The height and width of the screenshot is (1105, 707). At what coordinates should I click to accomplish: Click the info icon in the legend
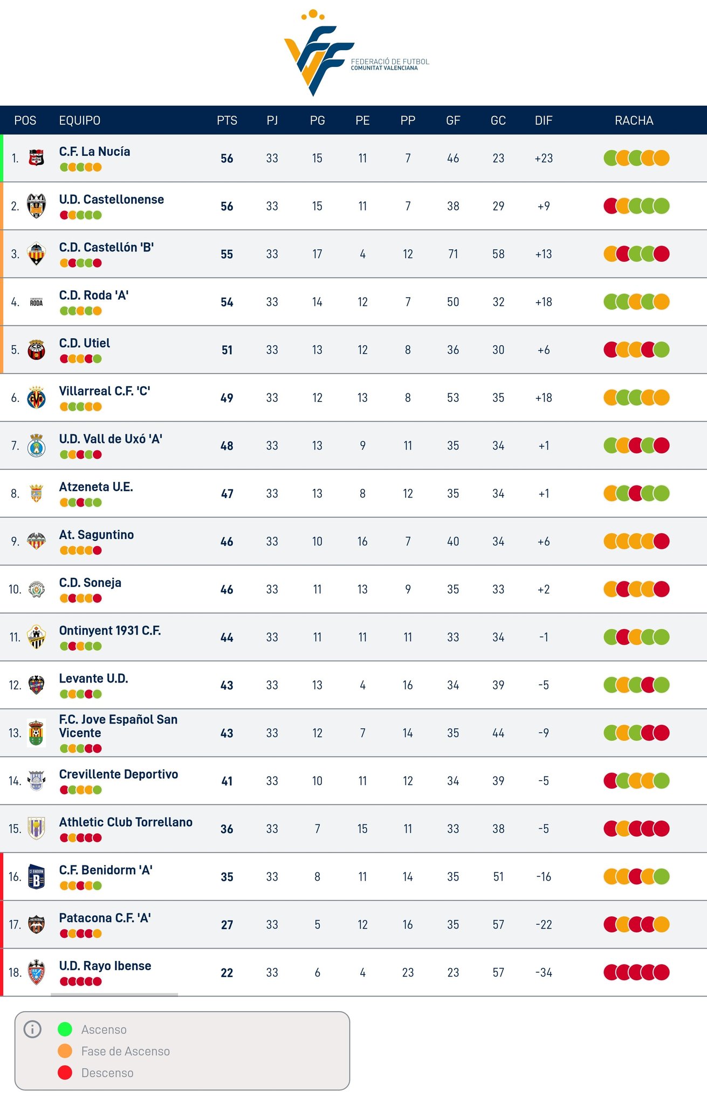(32, 1029)
